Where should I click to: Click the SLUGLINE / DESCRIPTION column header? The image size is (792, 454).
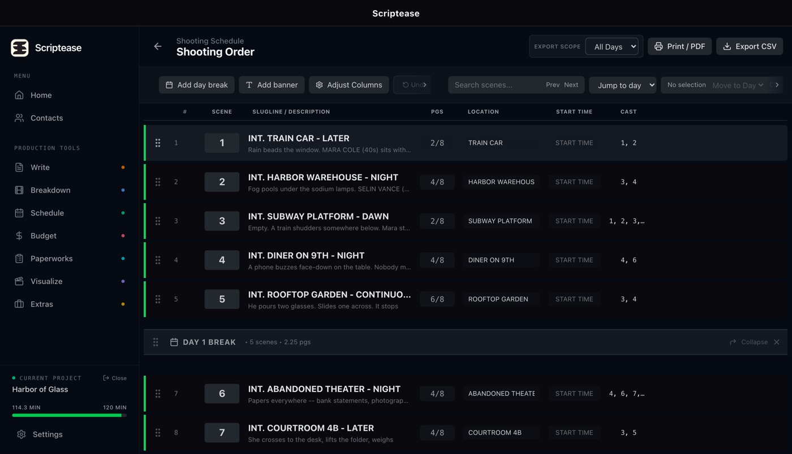pos(291,112)
